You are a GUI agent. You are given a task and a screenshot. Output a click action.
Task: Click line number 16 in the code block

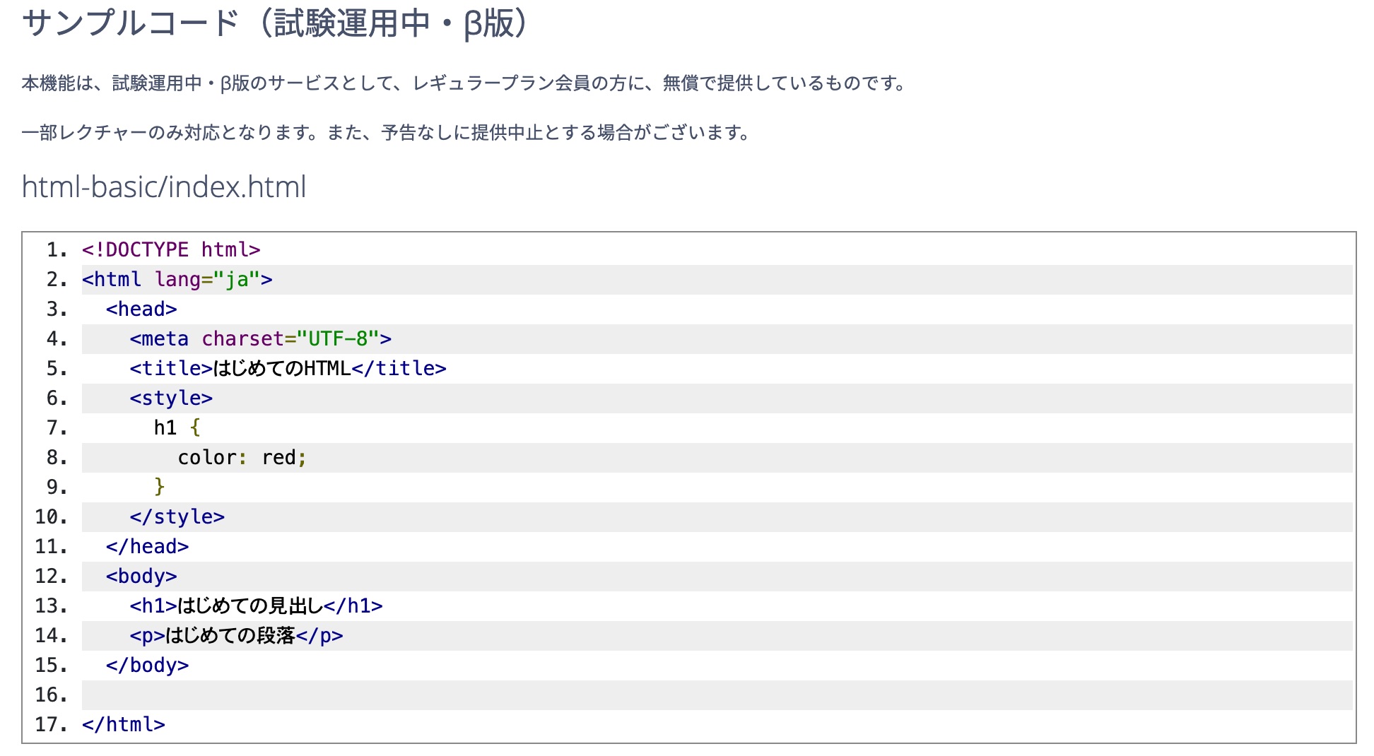click(51, 695)
